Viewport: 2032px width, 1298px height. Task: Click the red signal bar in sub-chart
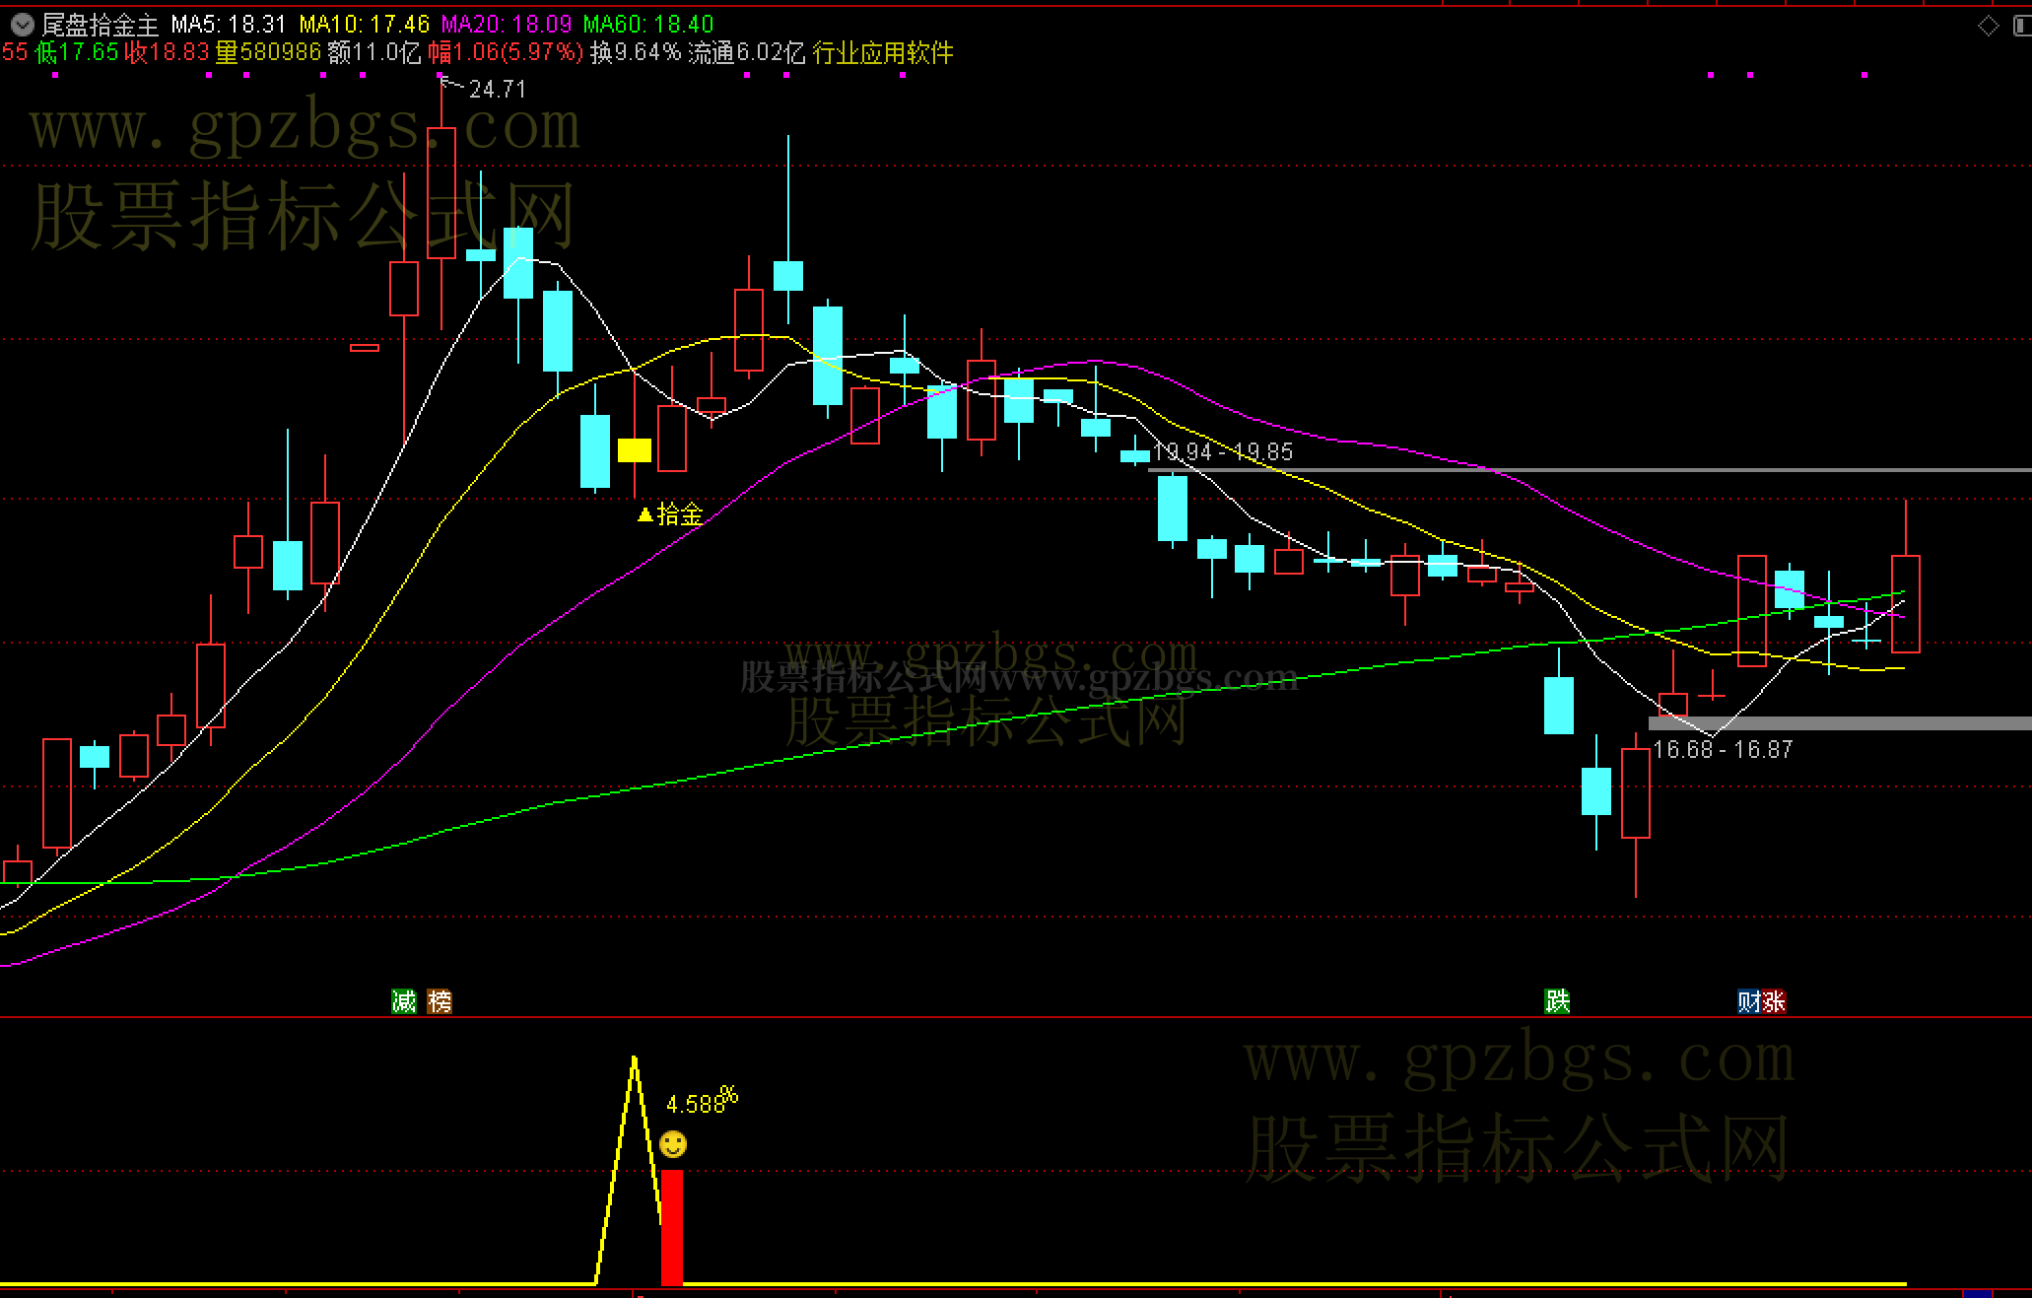pyautogui.click(x=672, y=1227)
